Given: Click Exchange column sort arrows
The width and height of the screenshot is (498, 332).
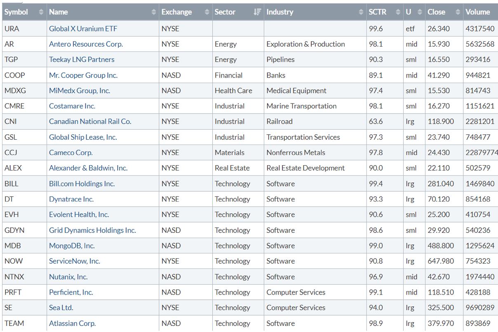Looking at the screenshot, I should [207, 12].
